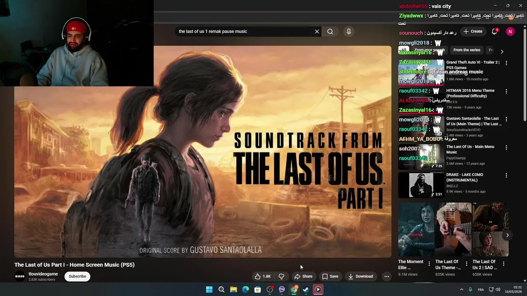Open options for The Last Of Us 2 SAD short
527x296 pixels.
[504, 264]
